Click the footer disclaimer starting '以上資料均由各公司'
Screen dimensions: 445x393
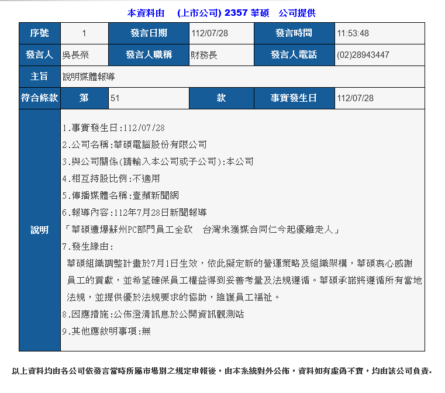coord(222,371)
